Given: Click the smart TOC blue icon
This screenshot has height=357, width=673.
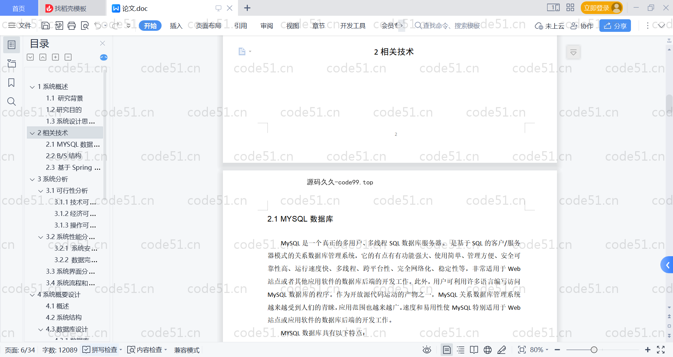Looking at the screenshot, I should point(104,57).
